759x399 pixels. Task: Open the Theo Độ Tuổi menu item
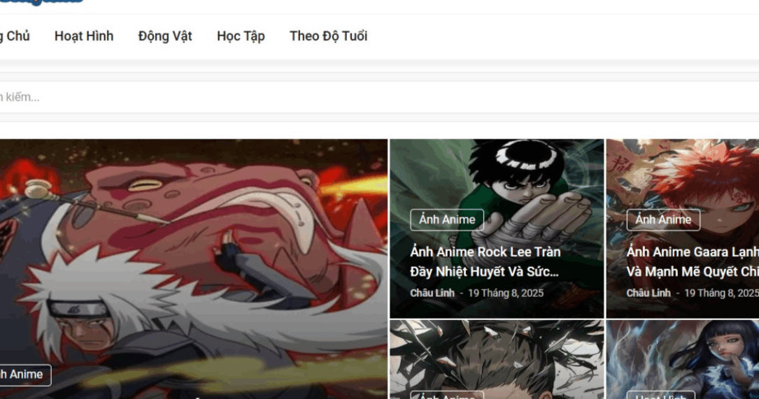click(x=328, y=36)
